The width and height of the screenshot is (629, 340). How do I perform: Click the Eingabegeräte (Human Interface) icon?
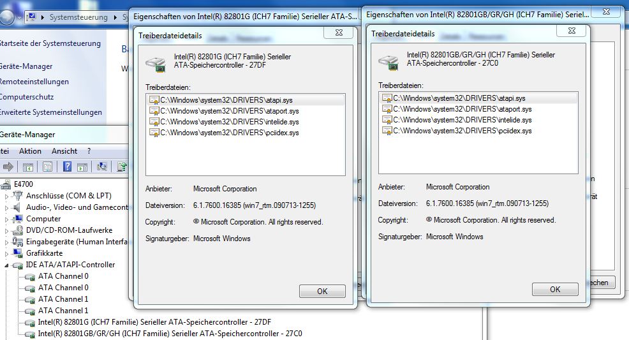pyautogui.click(x=18, y=242)
